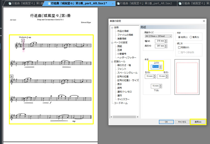Screen dimensions: 210x144
Task: Select 五線 in the settings tree
Action: tap(119, 50)
